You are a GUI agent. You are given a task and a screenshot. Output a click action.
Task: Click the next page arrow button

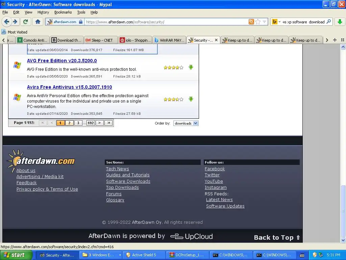tap(100, 123)
